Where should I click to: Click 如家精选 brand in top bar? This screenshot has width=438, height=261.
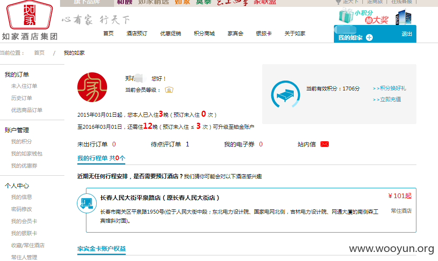[154, 2]
